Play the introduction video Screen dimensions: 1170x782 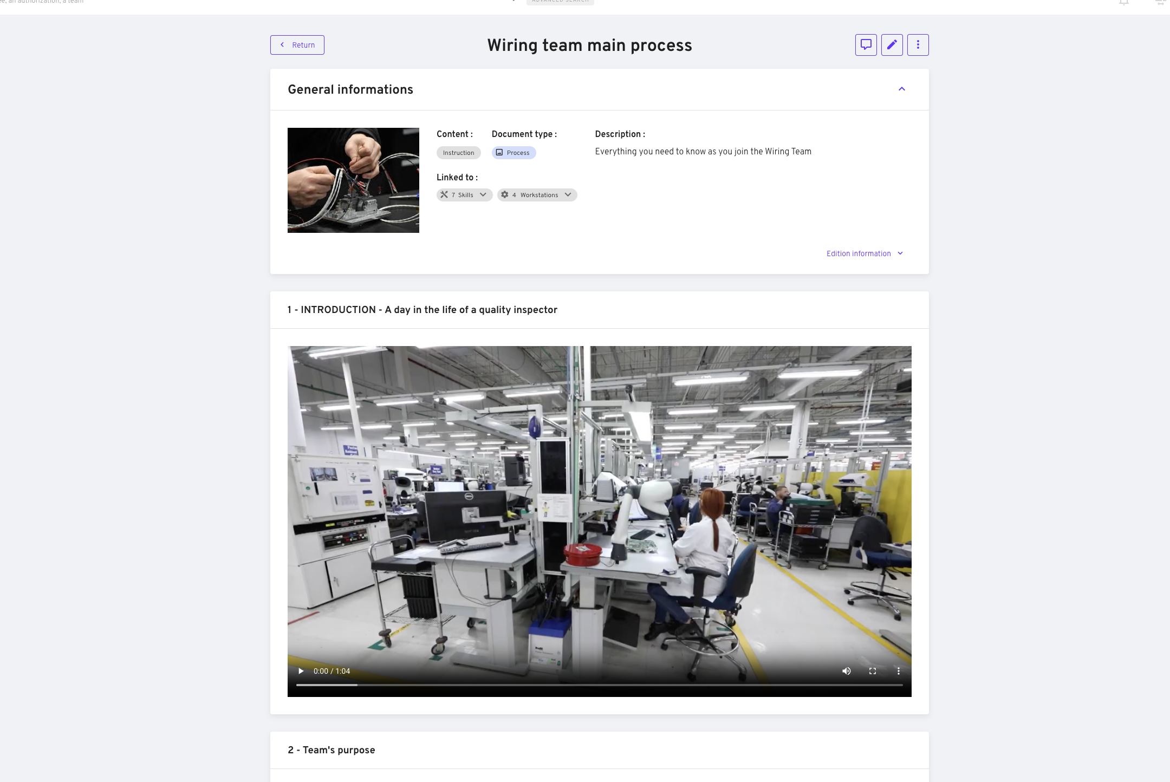point(301,671)
